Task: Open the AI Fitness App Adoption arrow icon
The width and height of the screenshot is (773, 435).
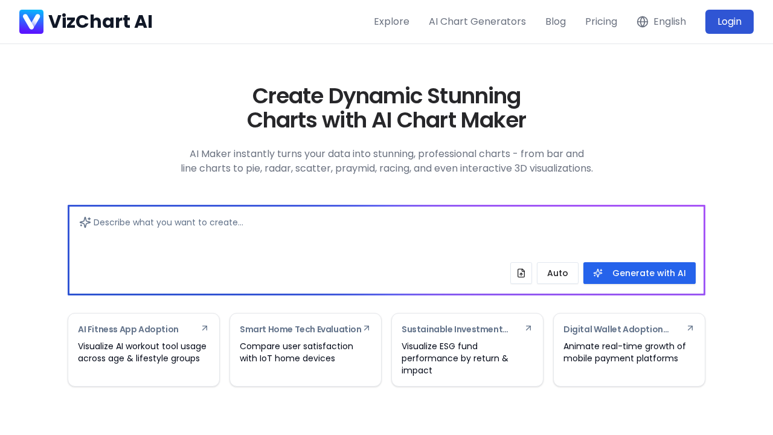Action: coord(204,327)
